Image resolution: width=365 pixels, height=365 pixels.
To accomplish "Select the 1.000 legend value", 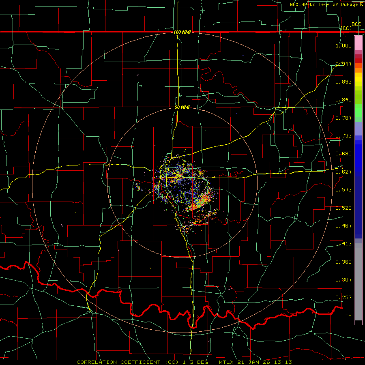I will point(344,45).
